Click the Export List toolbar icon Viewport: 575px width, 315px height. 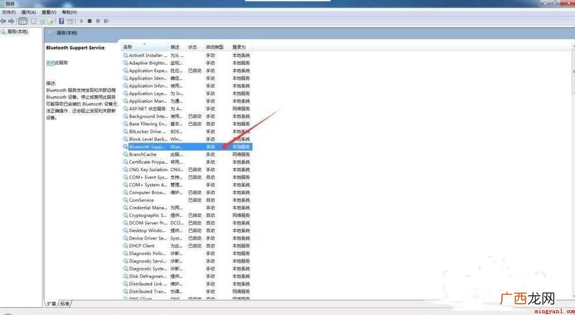51,21
